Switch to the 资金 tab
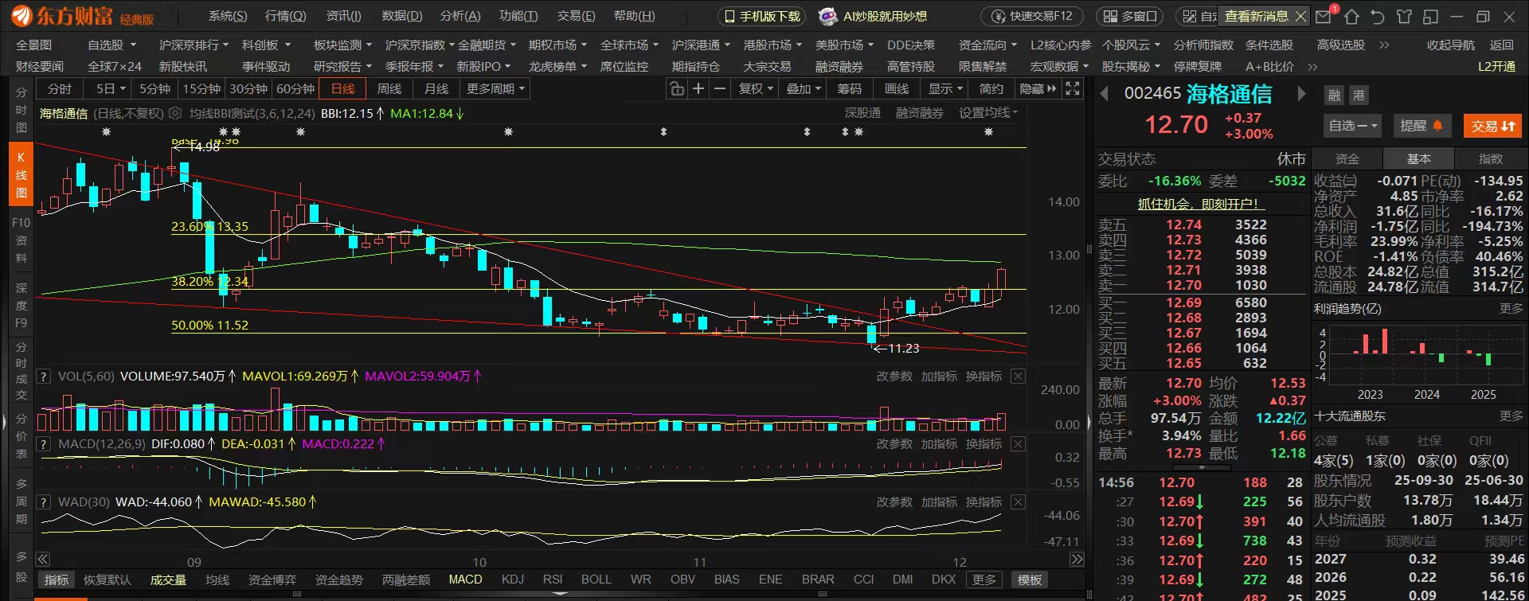This screenshot has width=1529, height=601. click(1347, 158)
